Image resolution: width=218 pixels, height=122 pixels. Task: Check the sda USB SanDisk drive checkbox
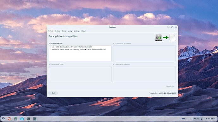pyautogui.click(x=50, y=47)
